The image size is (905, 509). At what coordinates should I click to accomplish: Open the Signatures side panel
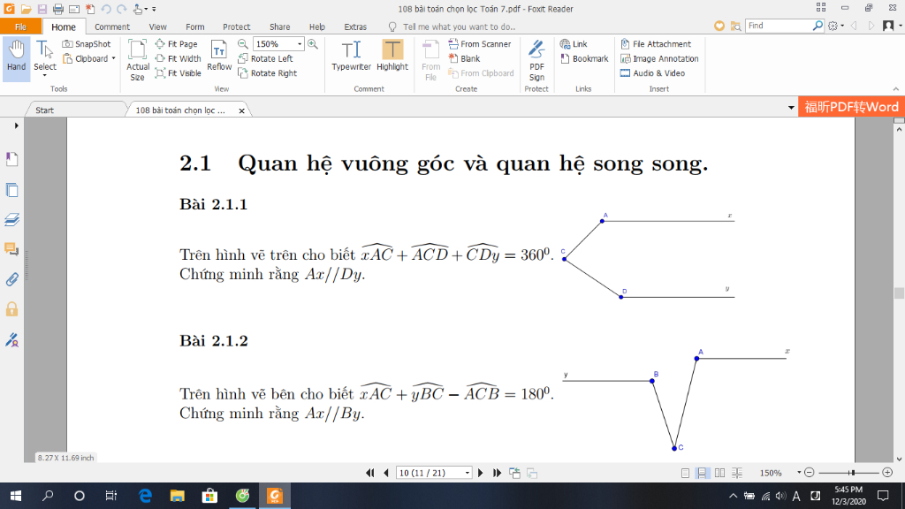point(11,339)
